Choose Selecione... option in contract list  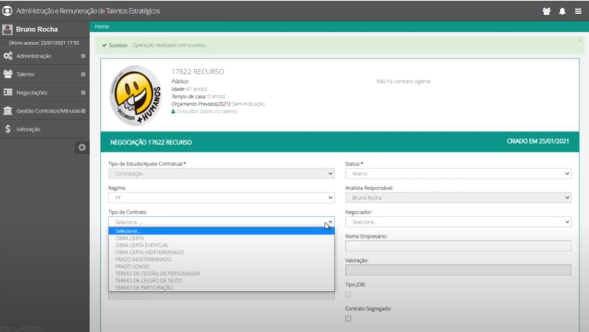point(221,231)
